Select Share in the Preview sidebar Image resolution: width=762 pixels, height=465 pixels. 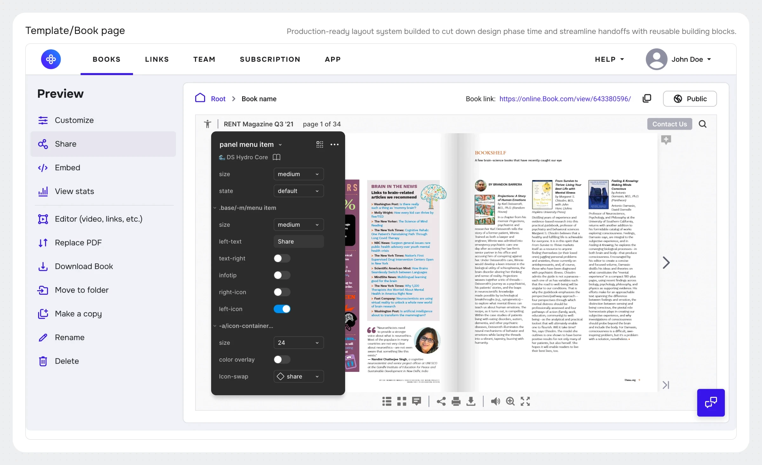[x=103, y=144]
